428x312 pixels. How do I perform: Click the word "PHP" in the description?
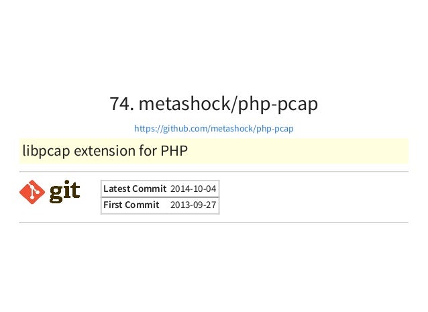[174, 150]
